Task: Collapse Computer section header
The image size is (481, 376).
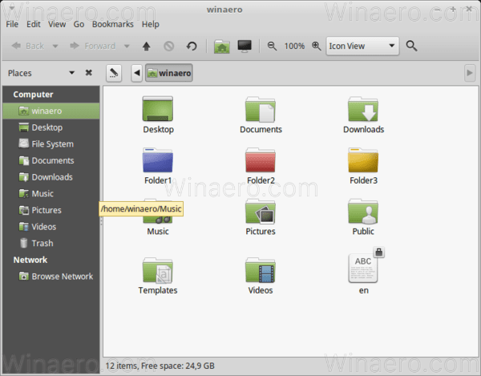Action: pyautogui.click(x=33, y=95)
